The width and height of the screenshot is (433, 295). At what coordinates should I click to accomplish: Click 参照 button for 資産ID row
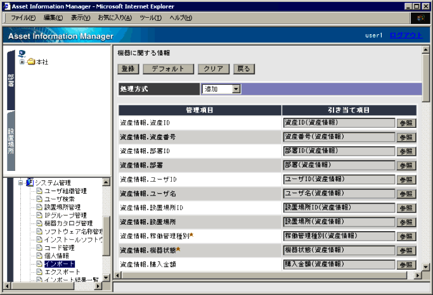(406, 123)
